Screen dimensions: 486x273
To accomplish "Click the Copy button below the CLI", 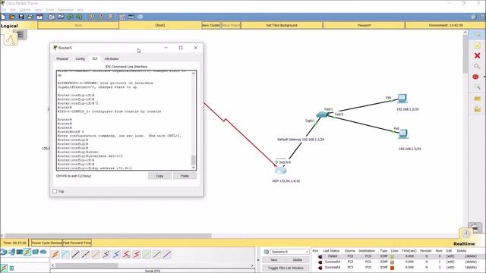I will 159,176.
